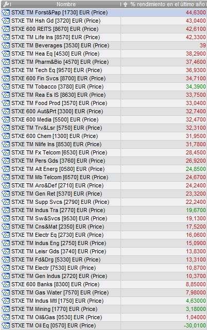Open the wrench settings icon in header
The image size is (207, 330).
(6, 4)
